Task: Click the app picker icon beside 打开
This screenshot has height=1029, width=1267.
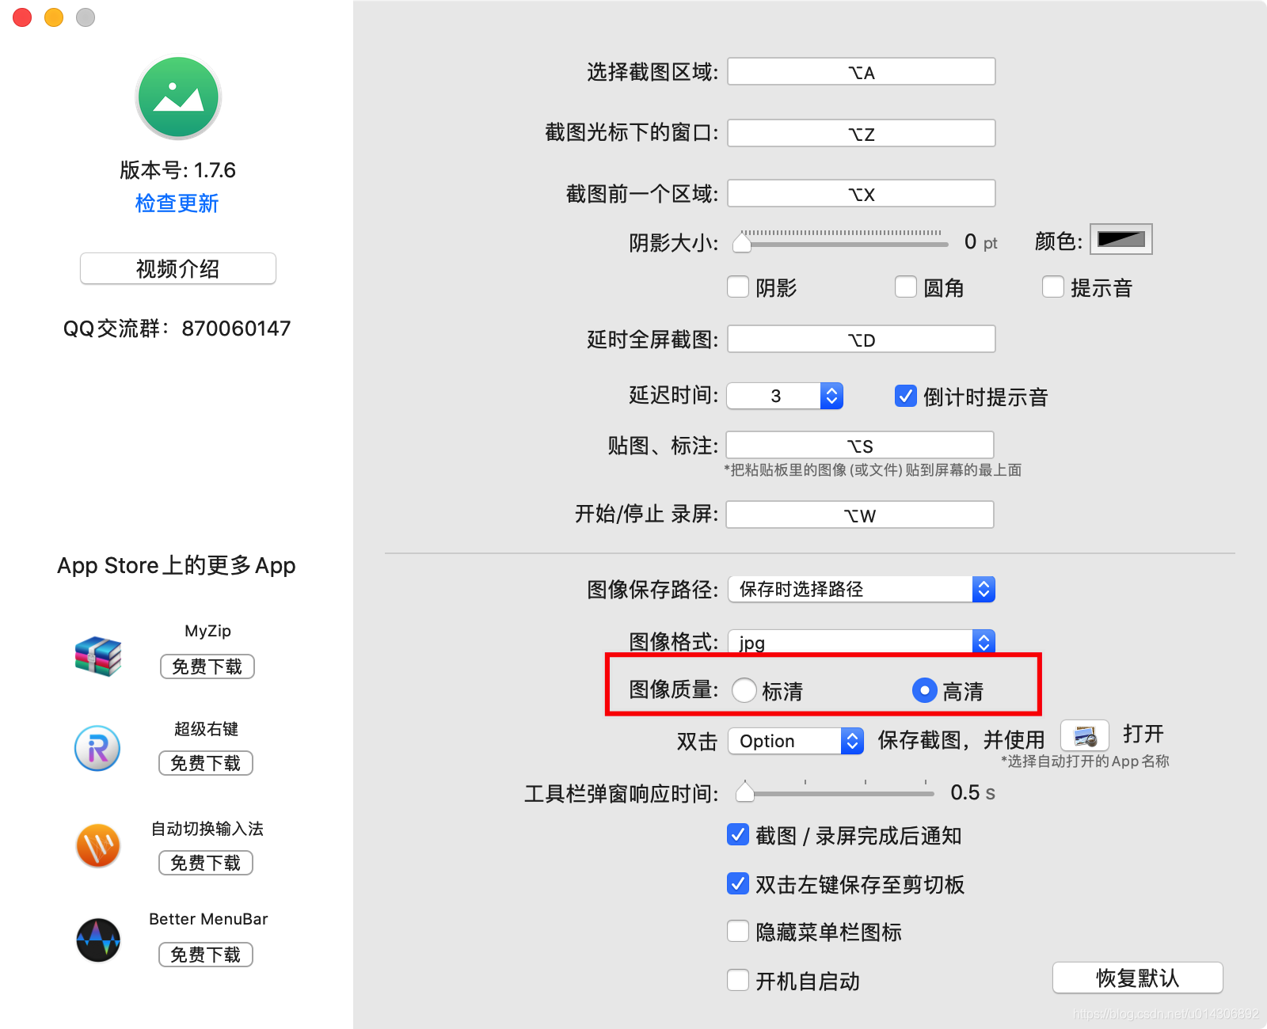Action: 1086,735
